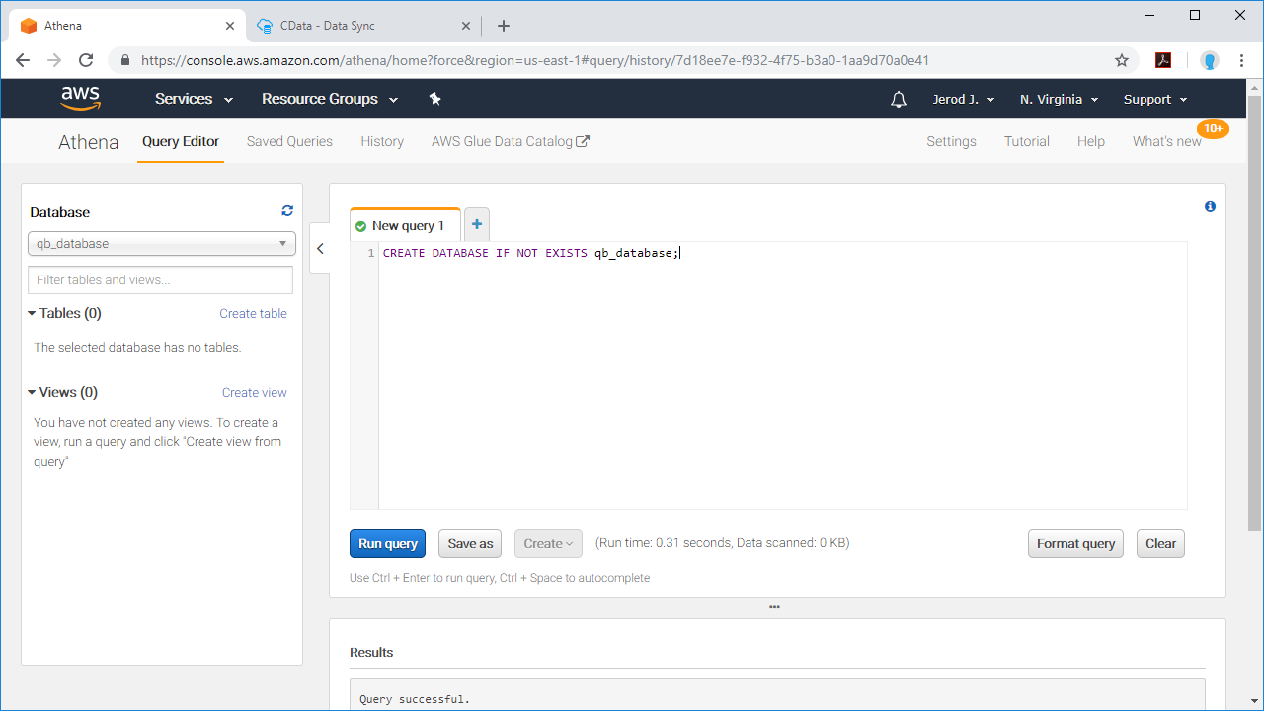Expand the Services menu
1264x711 pixels.
(x=194, y=99)
